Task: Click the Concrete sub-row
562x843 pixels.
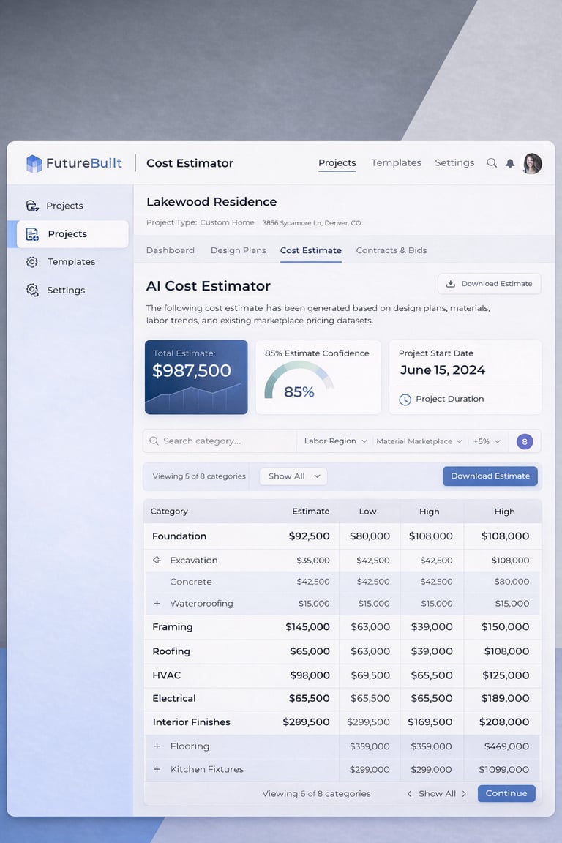Action: click(x=342, y=582)
